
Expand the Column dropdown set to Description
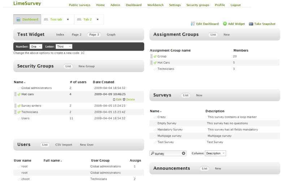tap(215, 153)
